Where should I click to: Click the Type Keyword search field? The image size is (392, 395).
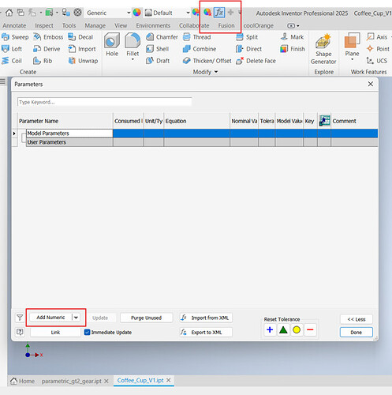105,102
